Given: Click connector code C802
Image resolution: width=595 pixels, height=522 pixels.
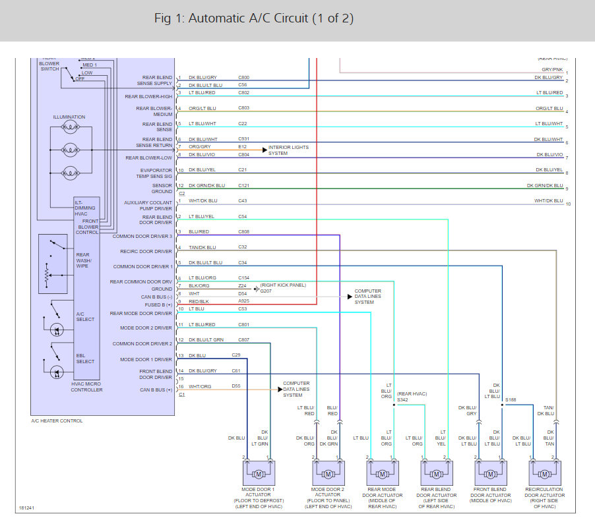Looking at the screenshot, I should [x=243, y=92].
